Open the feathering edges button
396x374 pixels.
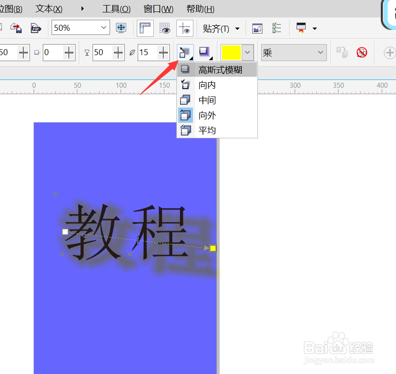[x=205, y=52]
